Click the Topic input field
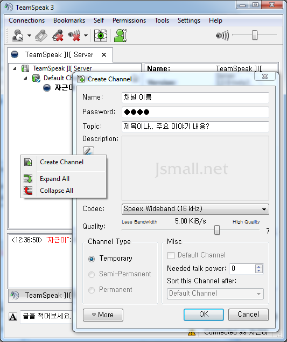The height and width of the screenshot is (342, 287). [x=195, y=127]
